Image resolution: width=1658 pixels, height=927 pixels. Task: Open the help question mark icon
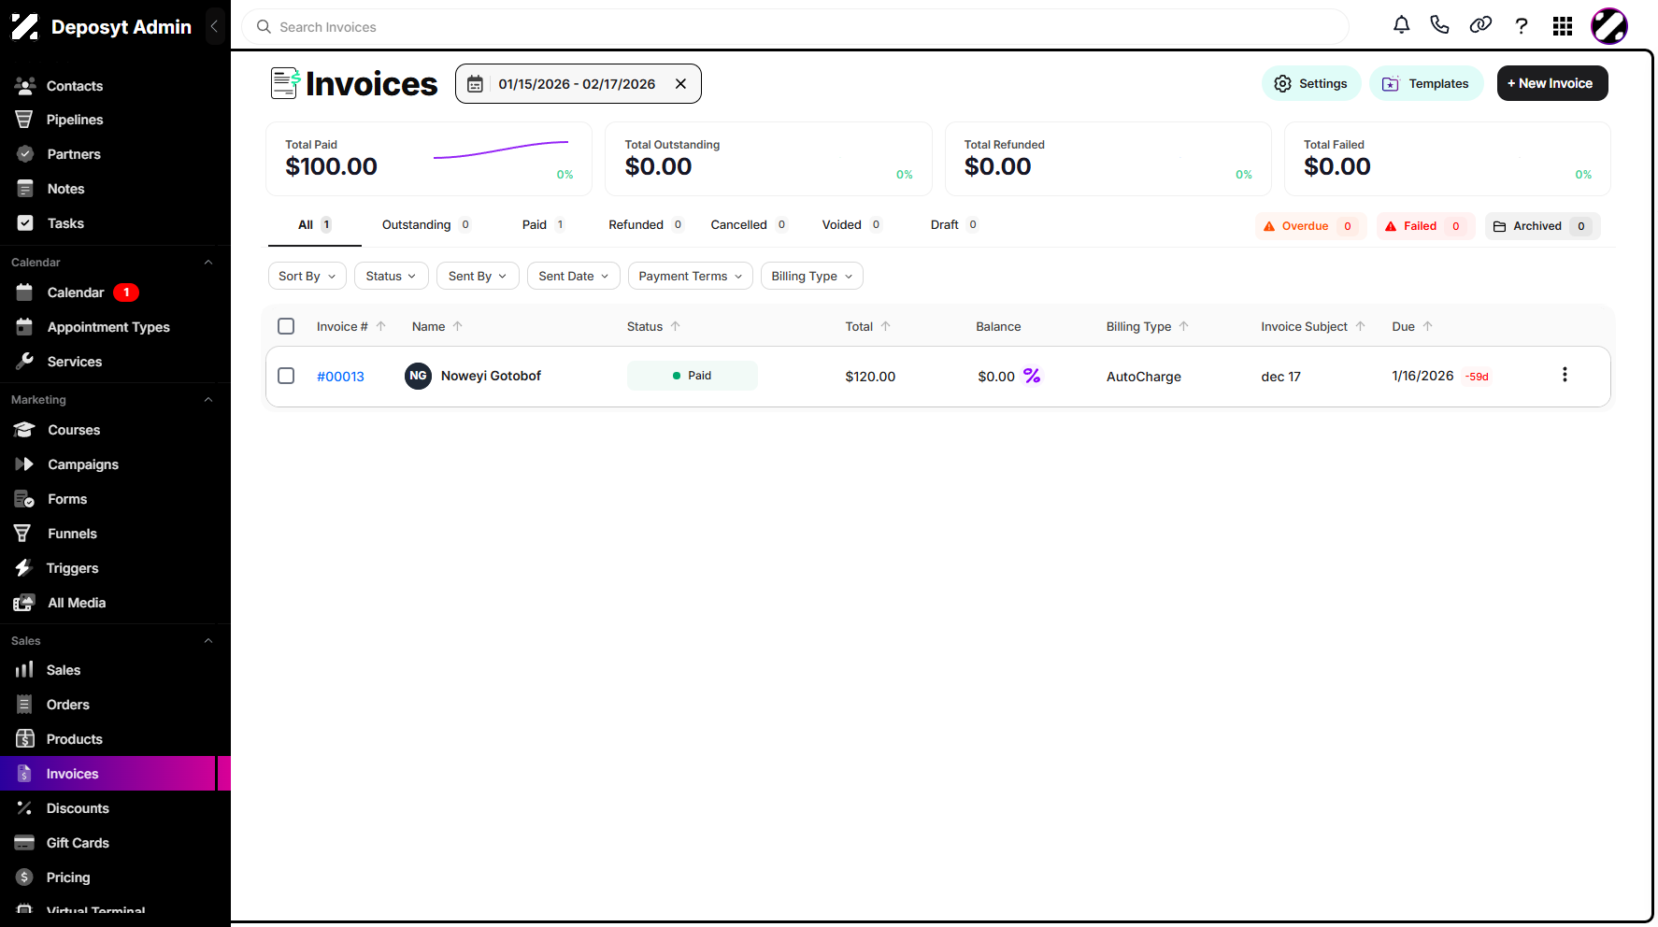coord(1522,26)
